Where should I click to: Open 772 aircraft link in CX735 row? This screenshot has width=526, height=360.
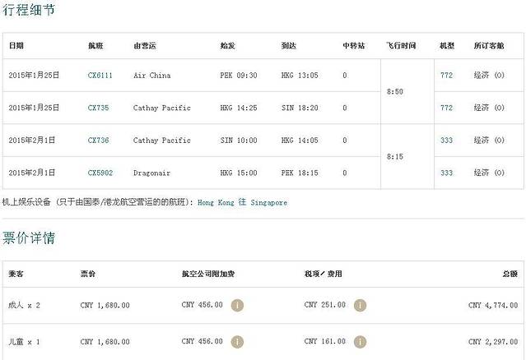(x=447, y=108)
